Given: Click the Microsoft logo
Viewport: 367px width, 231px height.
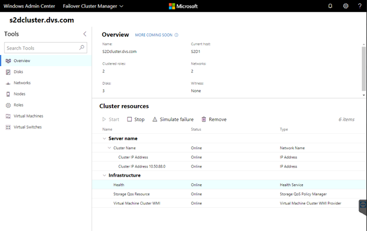Looking at the screenshot, I should (x=183, y=6).
